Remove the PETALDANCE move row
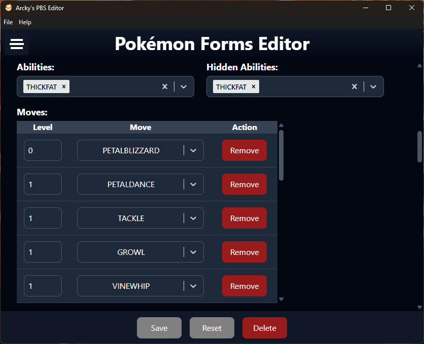Screen dimensions: 424x344 pos(244,185)
